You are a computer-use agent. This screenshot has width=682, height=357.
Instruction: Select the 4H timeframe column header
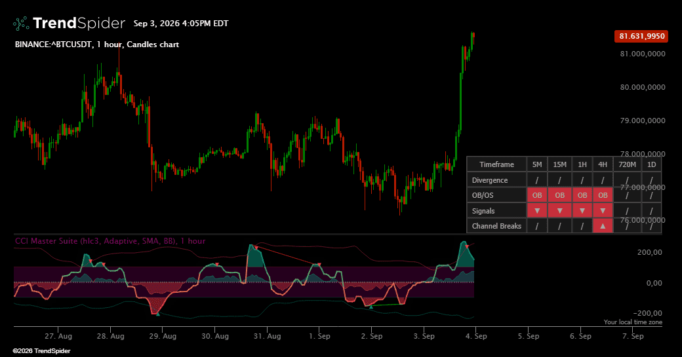(603, 164)
